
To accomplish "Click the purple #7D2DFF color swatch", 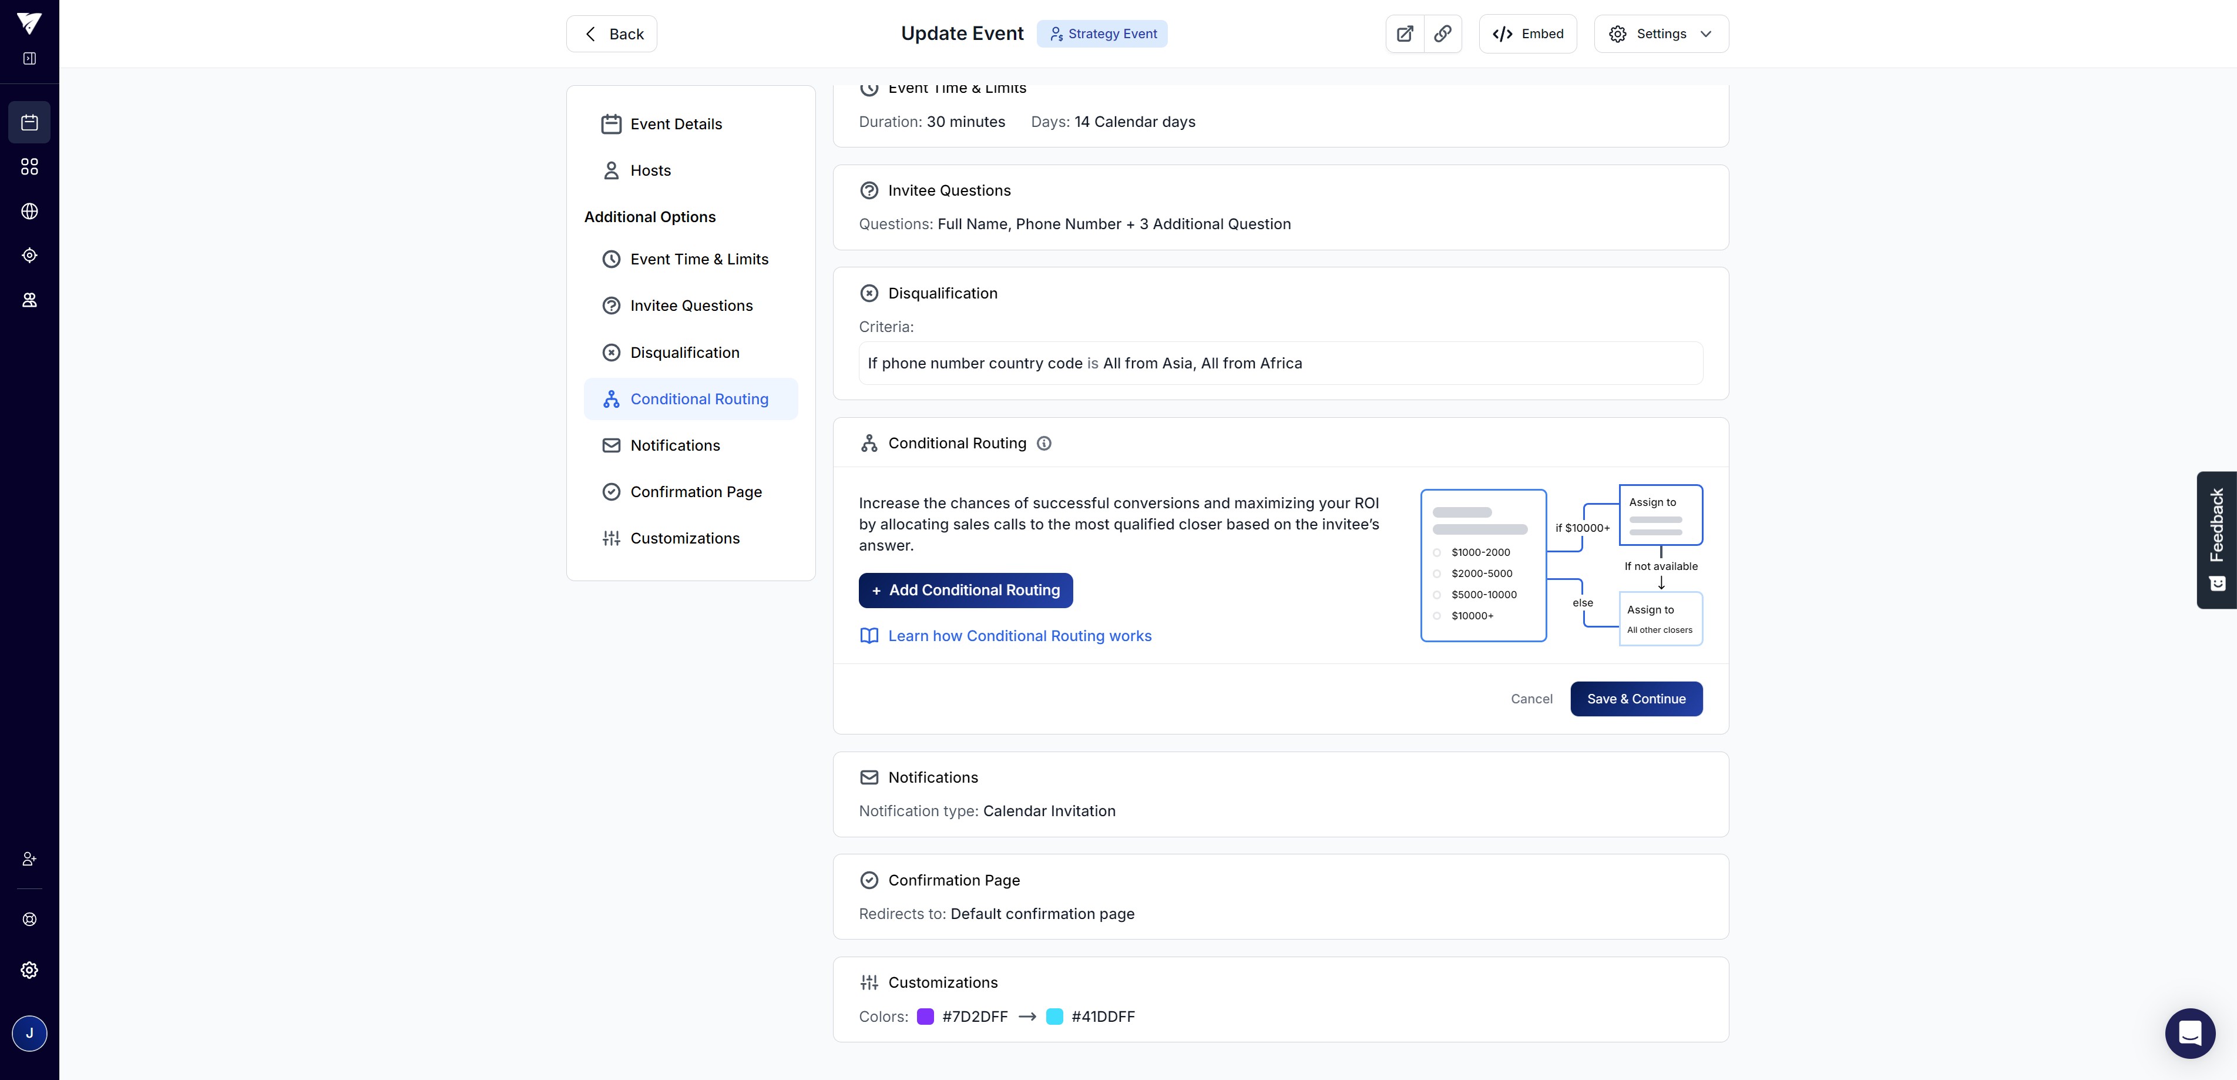I will pyautogui.click(x=925, y=1017).
